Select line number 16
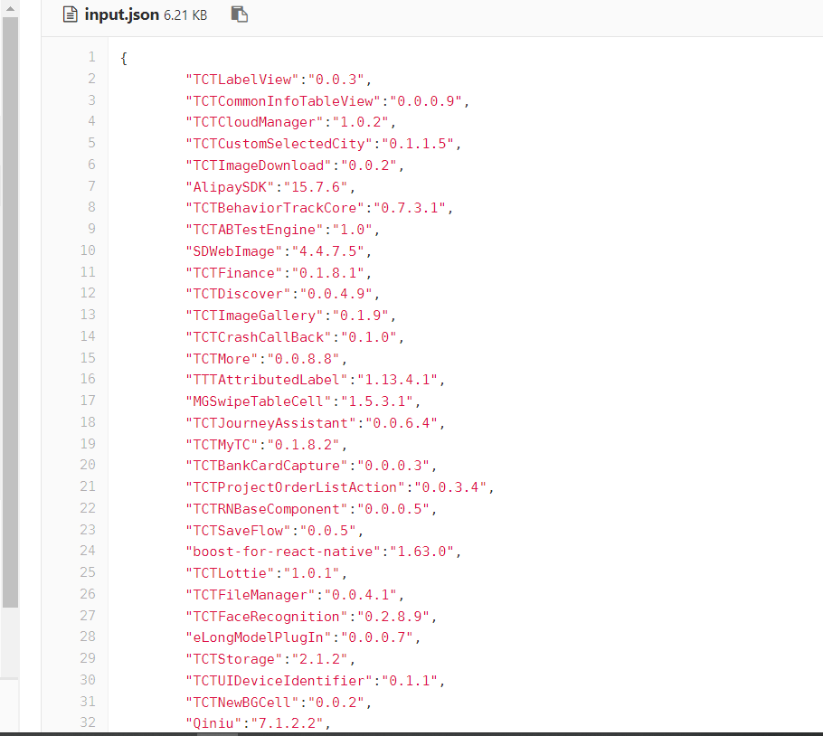The width and height of the screenshot is (823, 736). pos(88,379)
